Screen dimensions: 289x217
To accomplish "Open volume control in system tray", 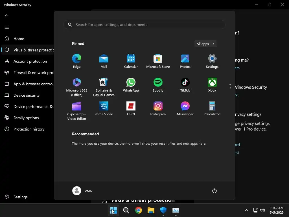I will 262,210.
